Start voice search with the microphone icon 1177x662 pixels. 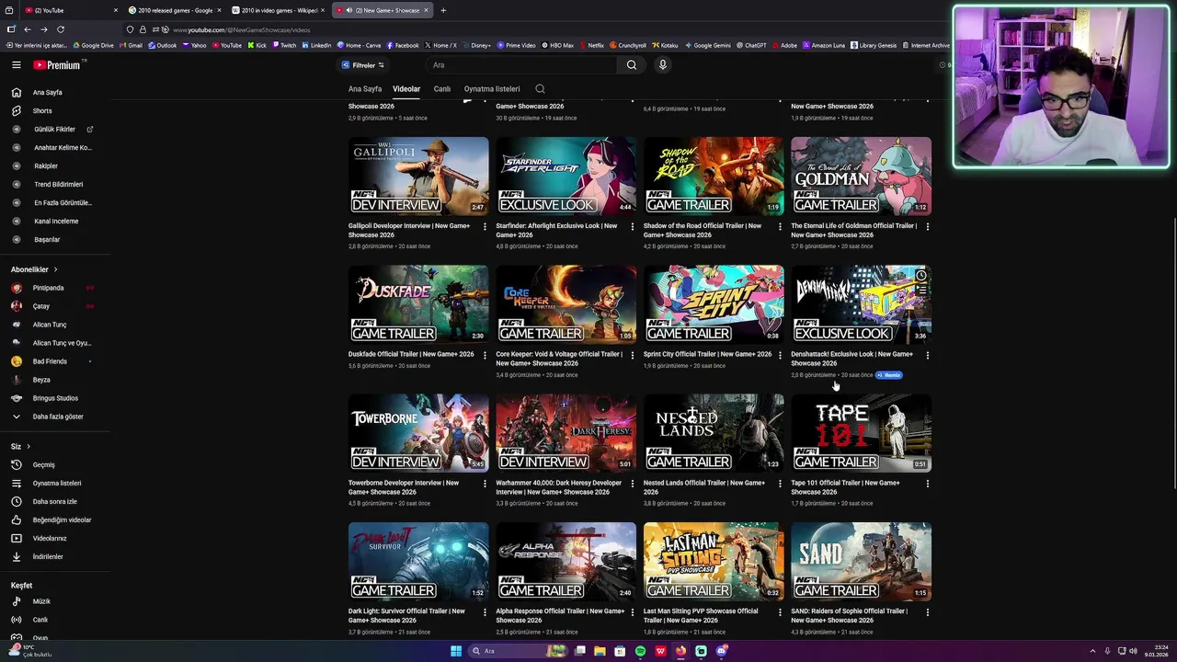662,65
